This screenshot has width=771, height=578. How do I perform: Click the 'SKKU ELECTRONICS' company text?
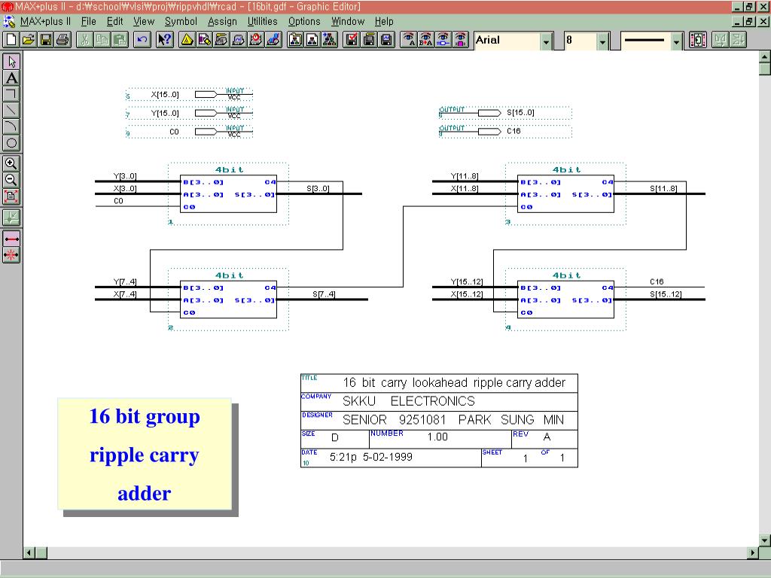coord(409,401)
